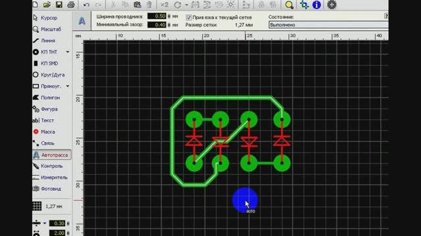Click the Минимальный зазор 0.40 field
This screenshot has height=236, width=421.
point(157,25)
